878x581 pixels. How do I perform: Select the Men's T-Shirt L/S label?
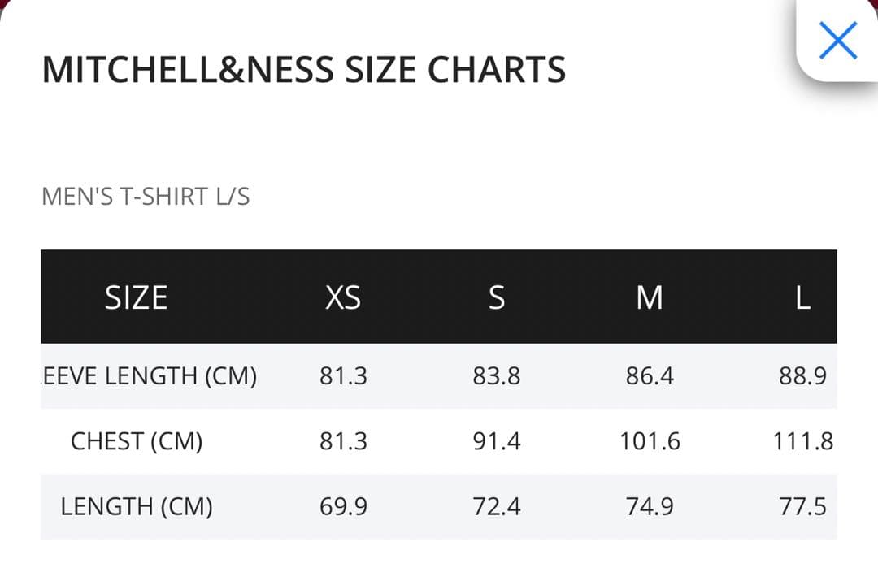click(x=146, y=197)
